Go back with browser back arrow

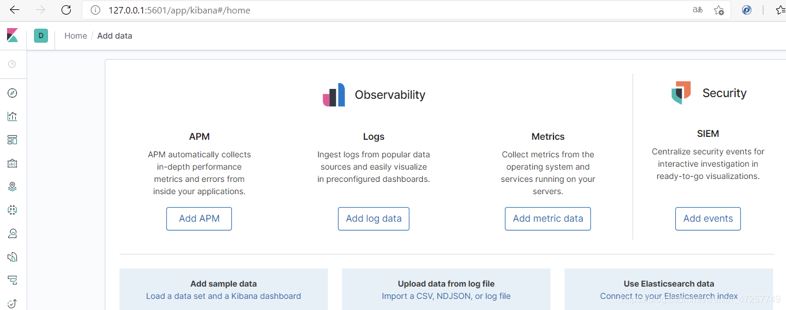point(15,10)
